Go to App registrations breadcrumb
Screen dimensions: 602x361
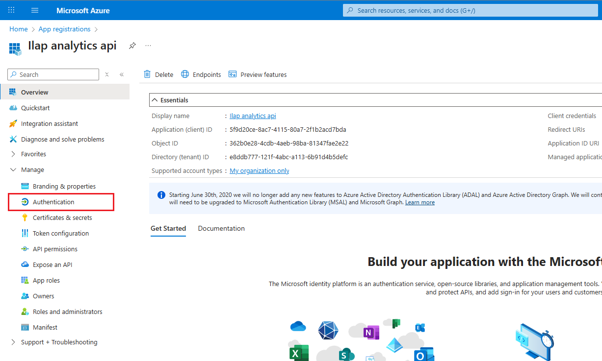point(65,29)
